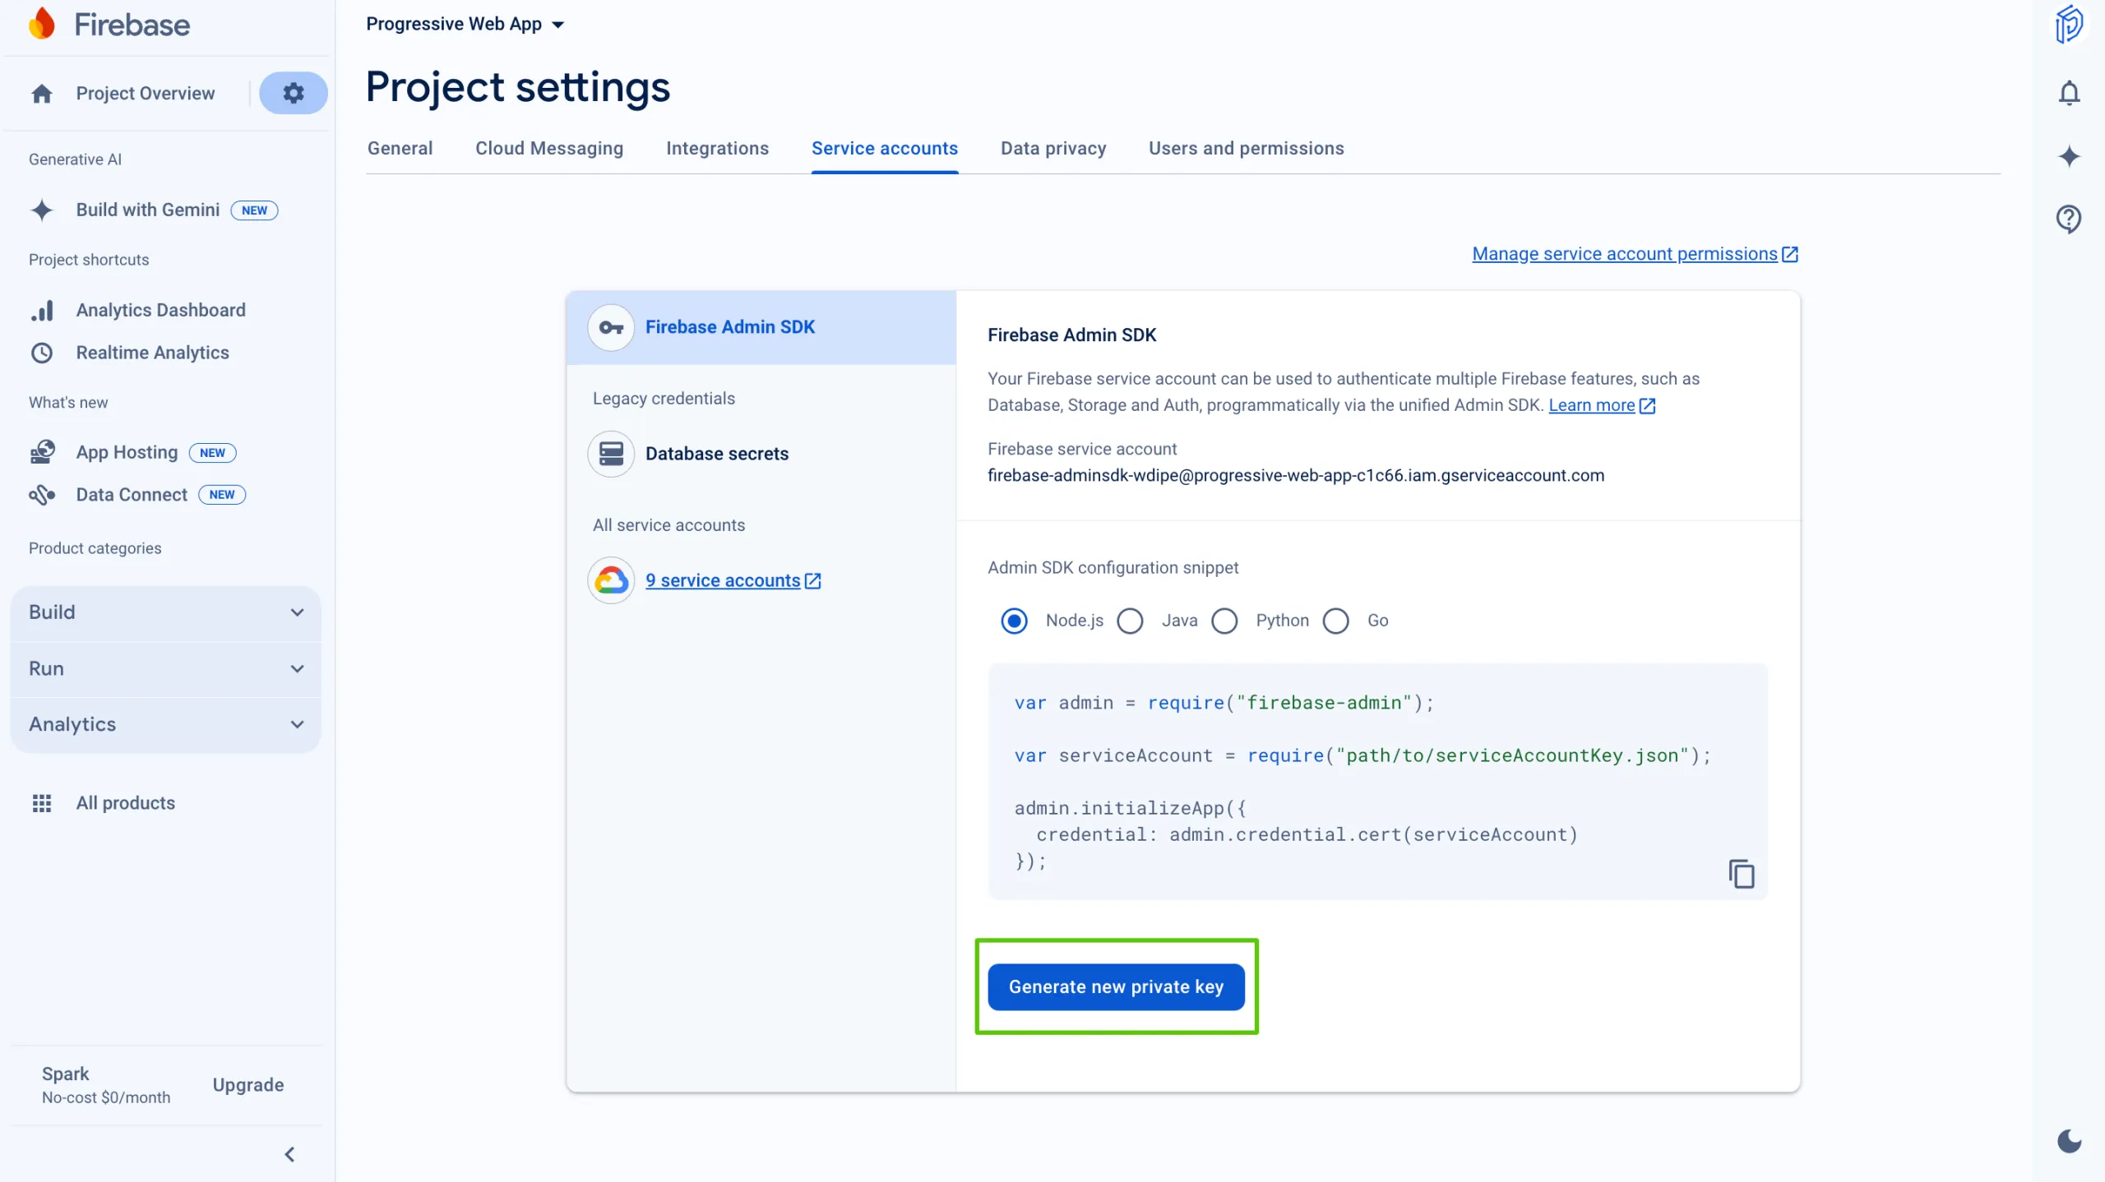Open Data Connect
The image size is (2105, 1182).
[x=132, y=495]
